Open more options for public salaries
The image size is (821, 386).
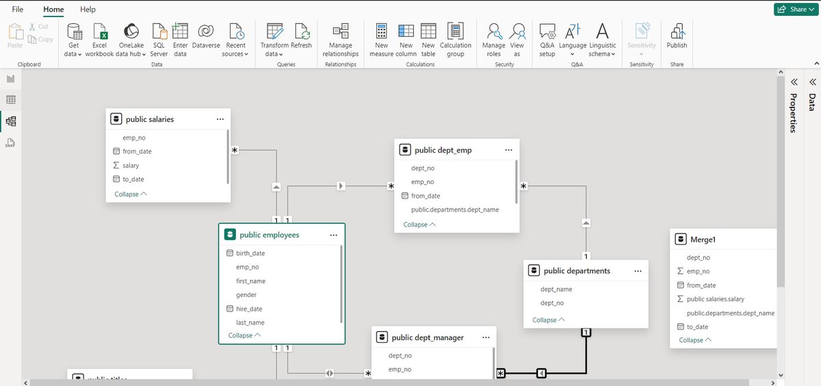(220, 119)
